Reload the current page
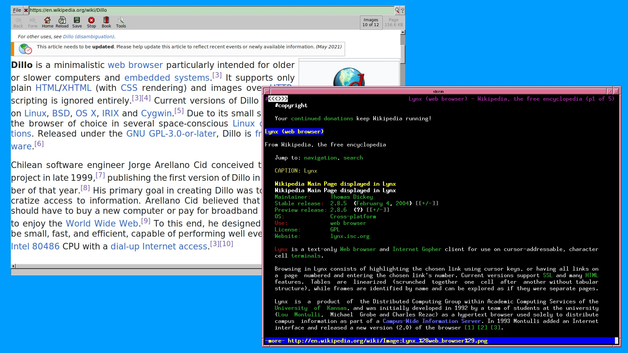This screenshot has width=628, height=353. point(62,23)
